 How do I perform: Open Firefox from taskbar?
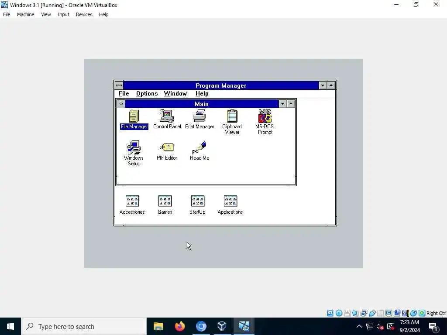(179, 326)
